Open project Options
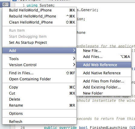This screenshot has height=129, width=135. (x=39, y=114)
